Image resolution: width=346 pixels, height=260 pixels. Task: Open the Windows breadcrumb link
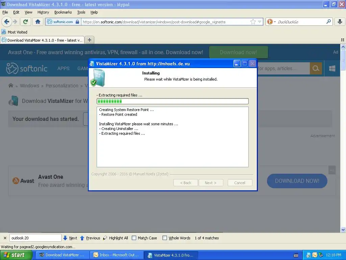point(30,86)
